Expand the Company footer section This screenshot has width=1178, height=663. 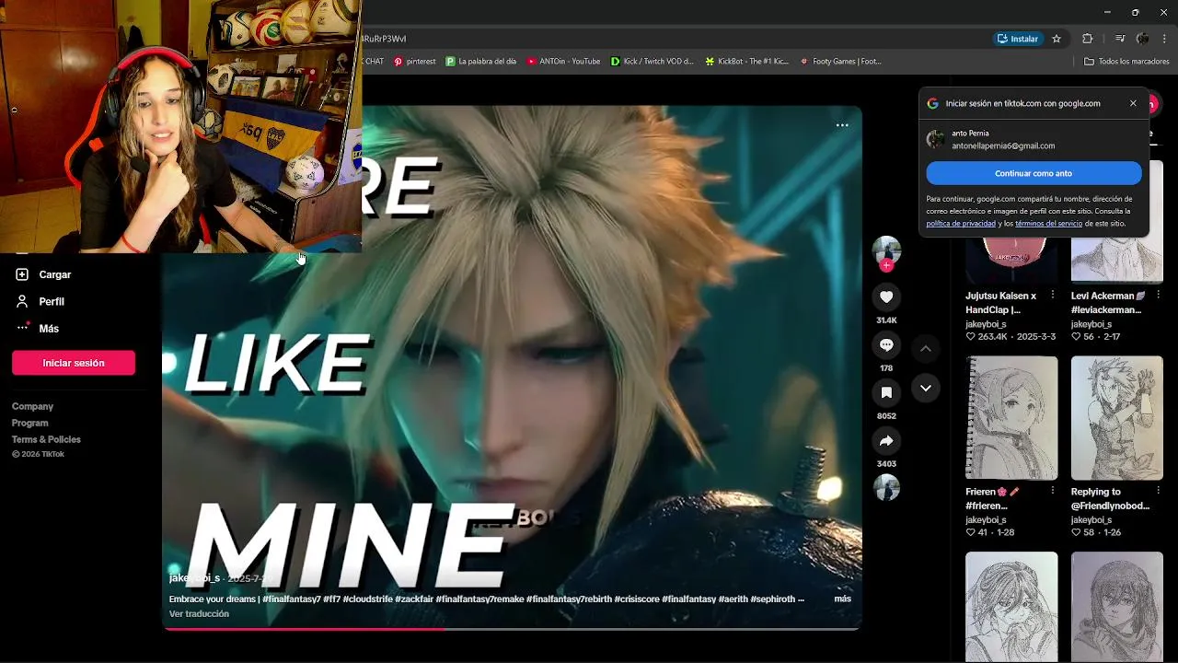tap(32, 406)
